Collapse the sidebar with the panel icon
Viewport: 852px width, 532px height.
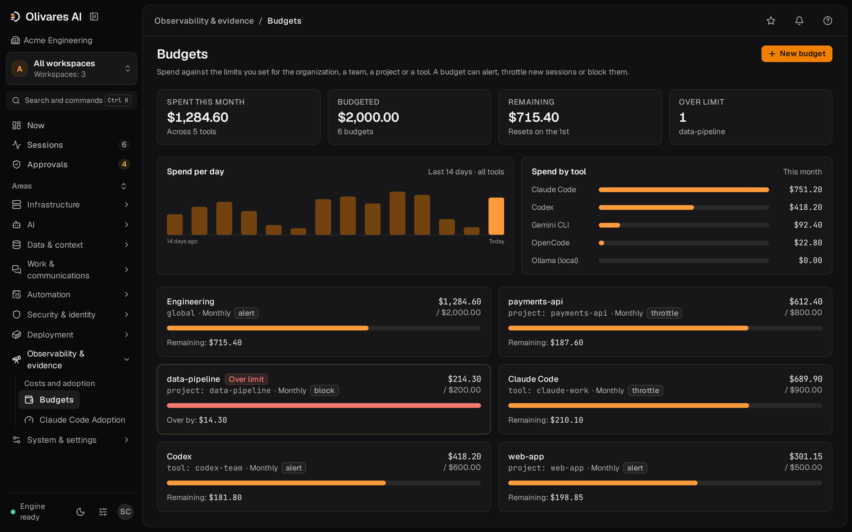click(x=94, y=17)
